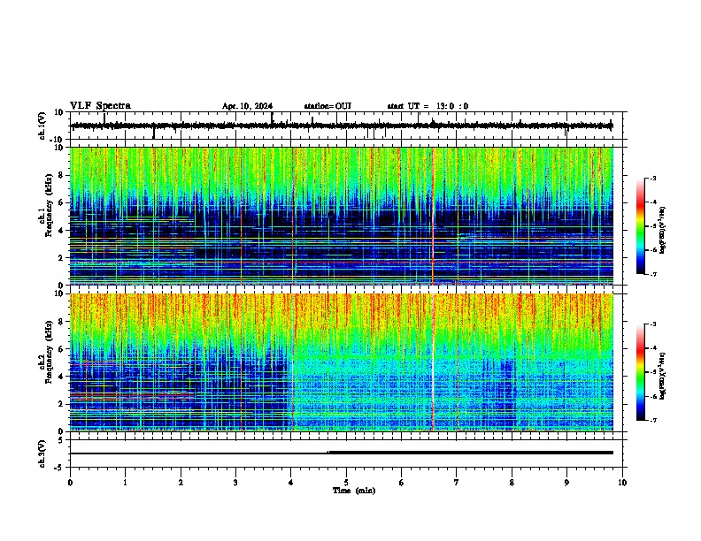The height and width of the screenshot is (541, 701).
Task: Click the ch.2 spectrogram color scale bar
Action: coord(641,372)
